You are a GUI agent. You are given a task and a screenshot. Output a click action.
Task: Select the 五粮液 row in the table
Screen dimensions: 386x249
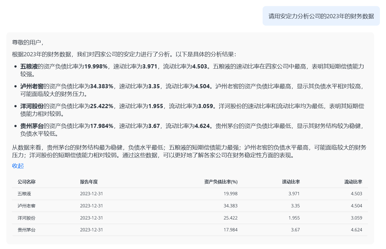(22, 194)
